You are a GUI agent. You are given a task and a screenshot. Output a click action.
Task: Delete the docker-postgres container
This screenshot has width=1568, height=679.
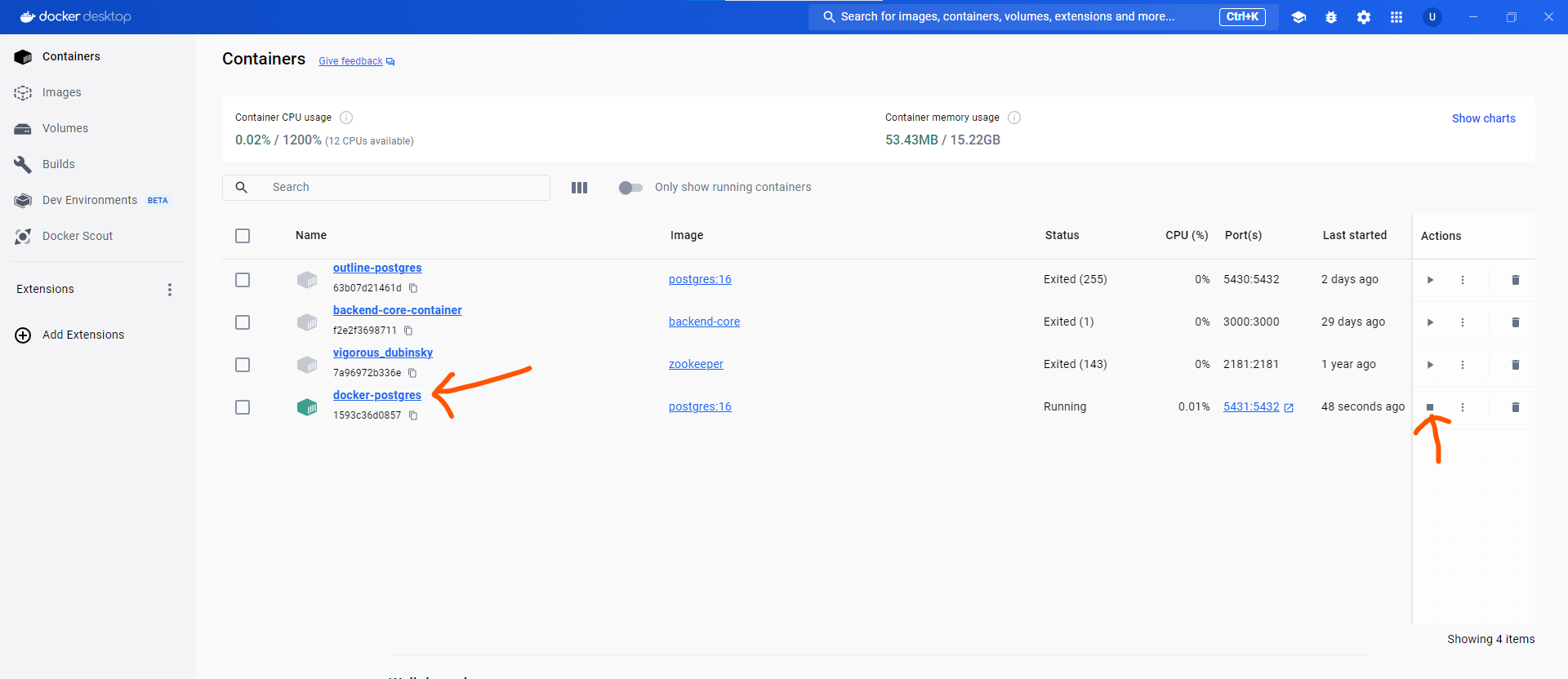coord(1516,407)
